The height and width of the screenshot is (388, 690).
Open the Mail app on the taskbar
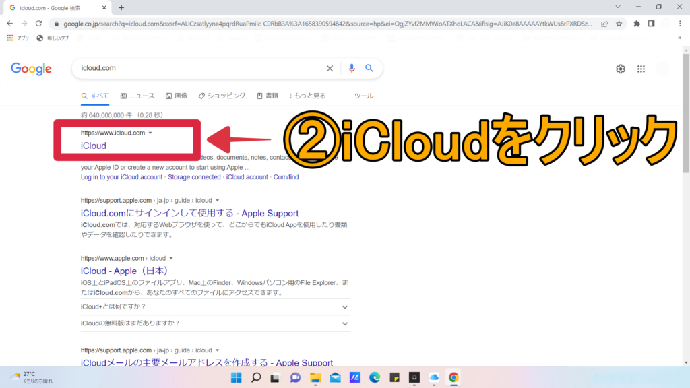click(335, 377)
